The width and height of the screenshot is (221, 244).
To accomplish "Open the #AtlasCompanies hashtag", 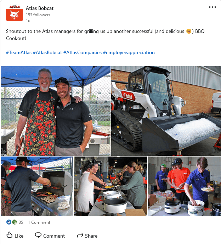I will [83, 53].
